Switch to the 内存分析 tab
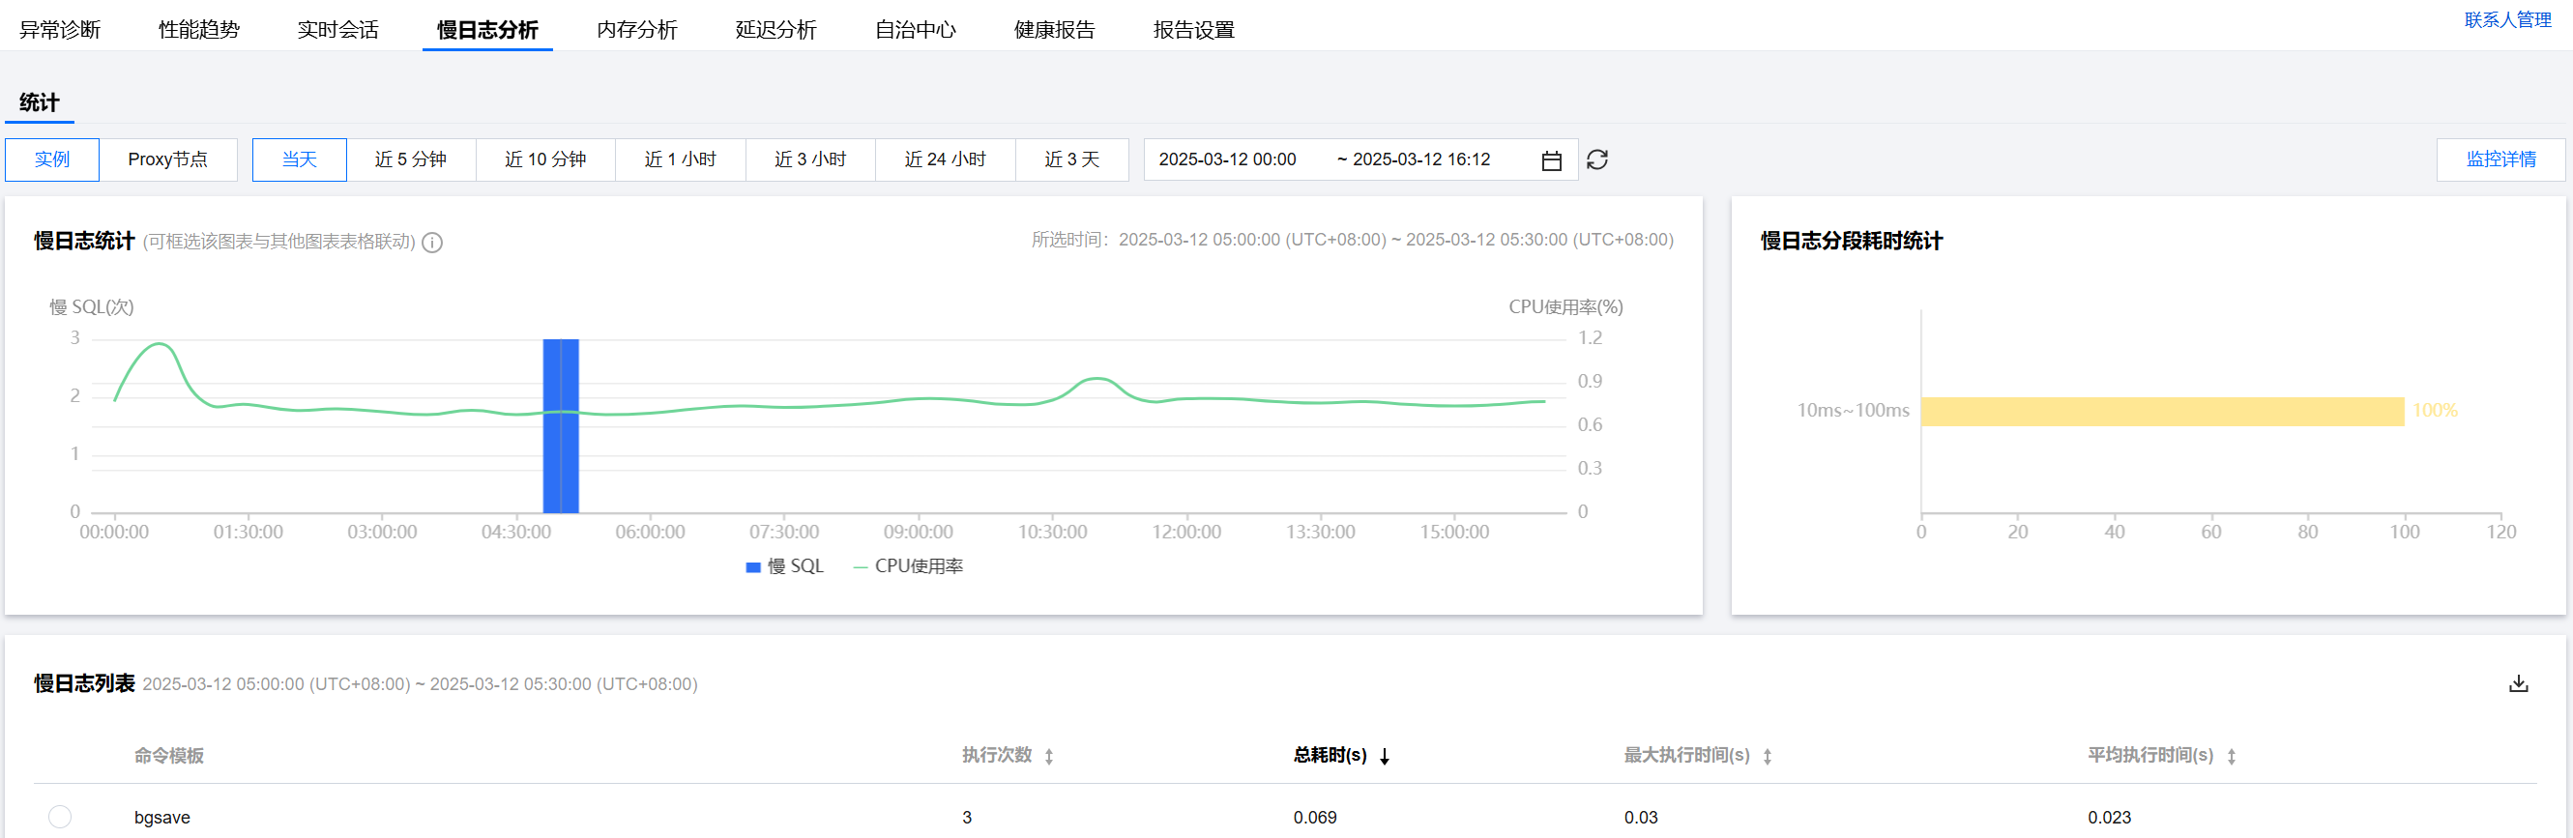This screenshot has height=838, width=2573. 636,30
